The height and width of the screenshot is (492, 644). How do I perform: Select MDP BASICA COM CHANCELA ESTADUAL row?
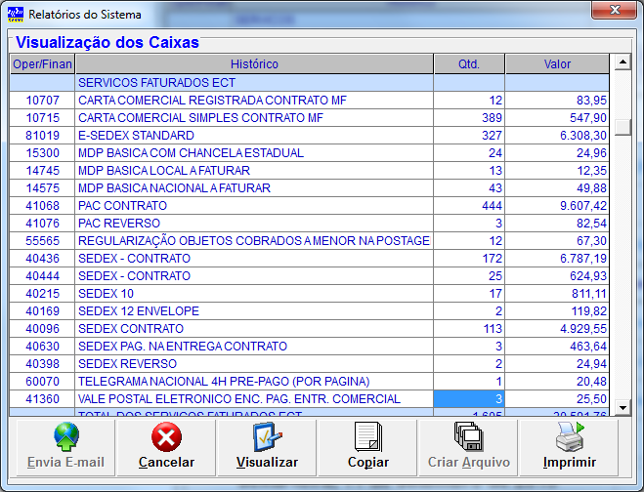pos(309,153)
